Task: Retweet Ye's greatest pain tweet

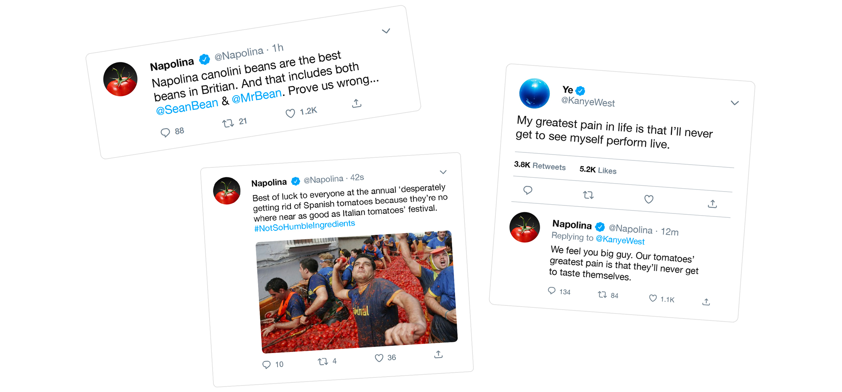Action: coord(588,195)
